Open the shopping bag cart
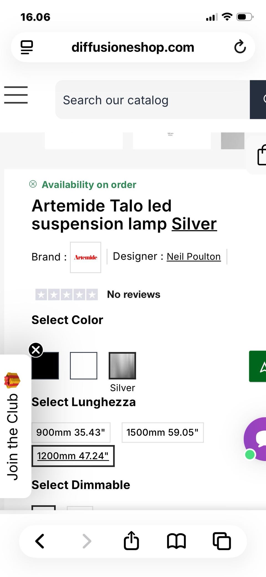 tap(261, 156)
